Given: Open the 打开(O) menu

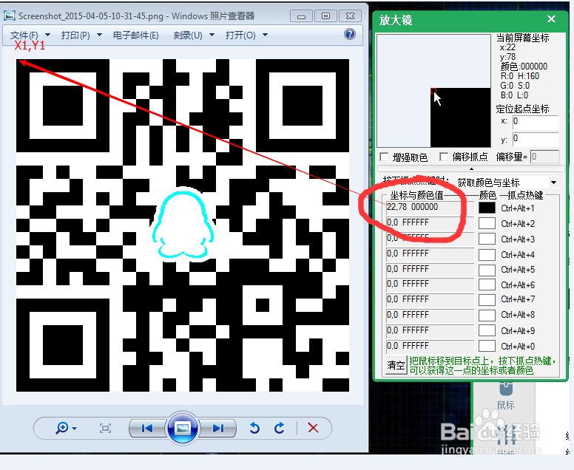Looking at the screenshot, I should click(247, 35).
